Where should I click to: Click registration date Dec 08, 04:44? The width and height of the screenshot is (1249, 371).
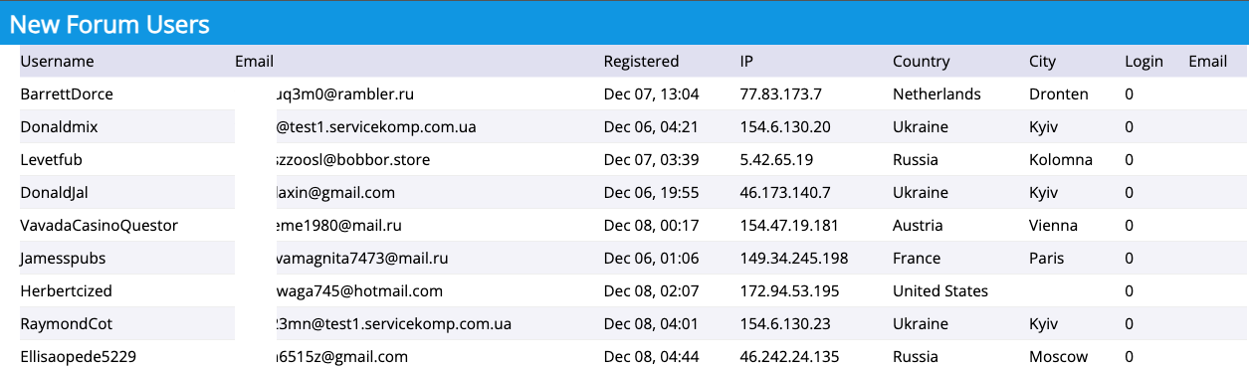(x=652, y=357)
